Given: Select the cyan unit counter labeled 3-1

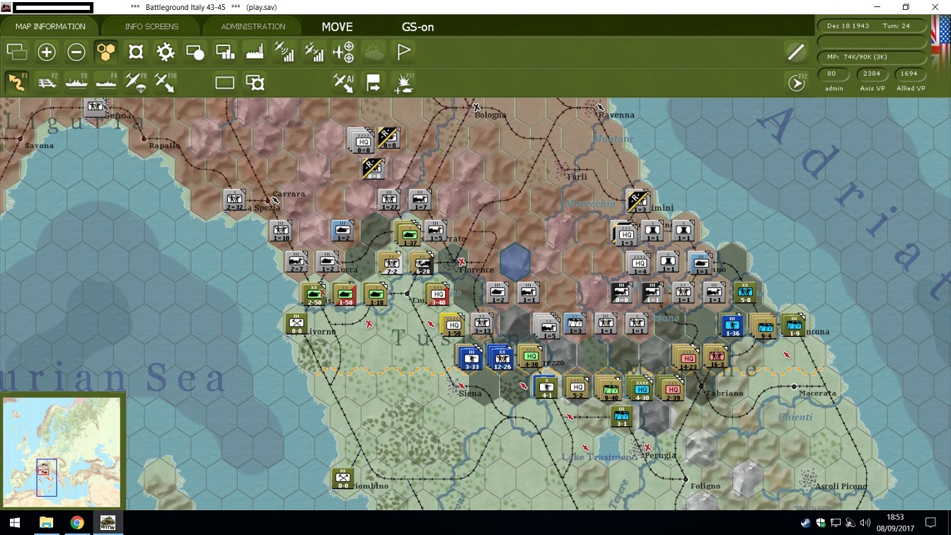Looking at the screenshot, I should tap(621, 416).
